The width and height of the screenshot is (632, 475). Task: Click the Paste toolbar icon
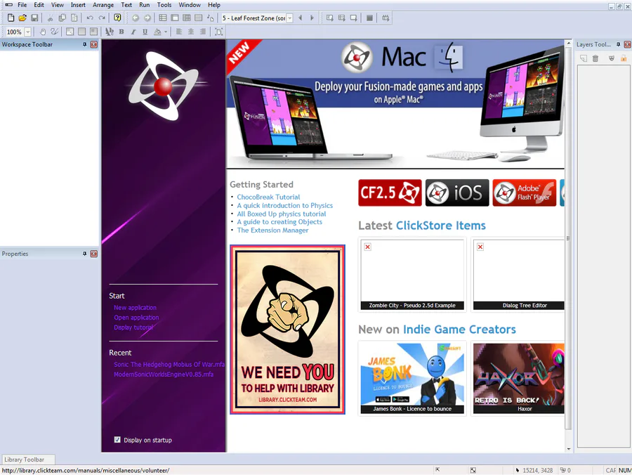(x=74, y=18)
